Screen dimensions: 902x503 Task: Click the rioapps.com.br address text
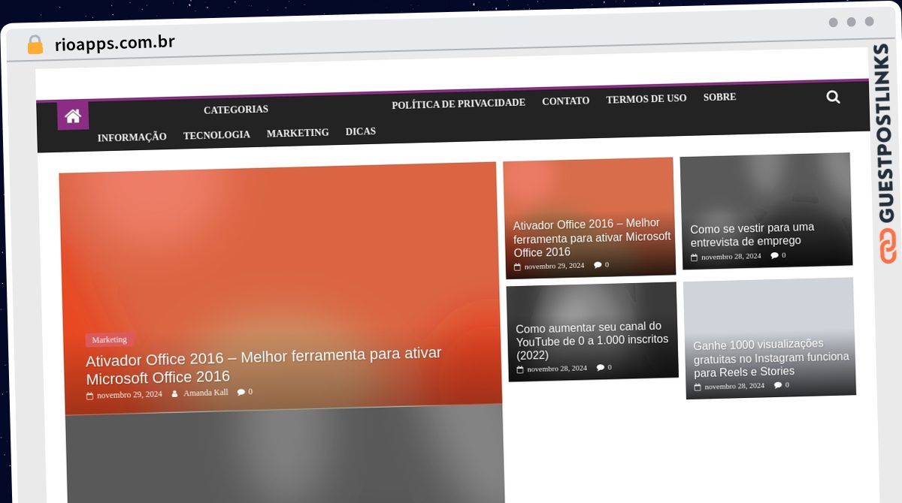click(115, 43)
